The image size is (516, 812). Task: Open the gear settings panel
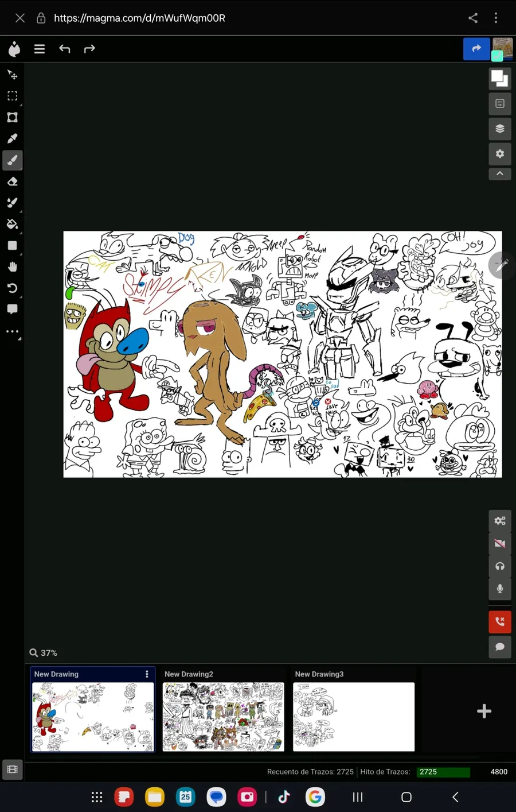click(500, 153)
